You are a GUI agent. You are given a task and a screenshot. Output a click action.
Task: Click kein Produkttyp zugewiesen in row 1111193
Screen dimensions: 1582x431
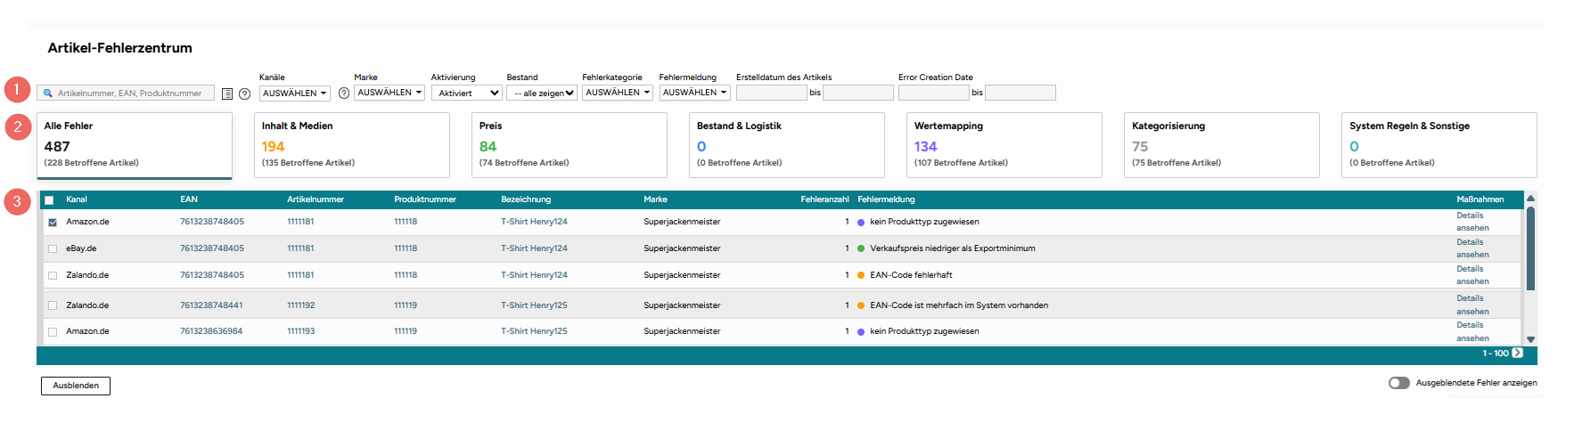click(924, 331)
